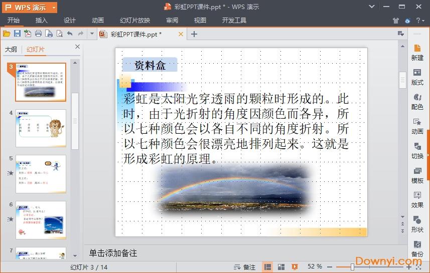
Task: Open 效果 effects panel in sidebar
Action: point(417,200)
